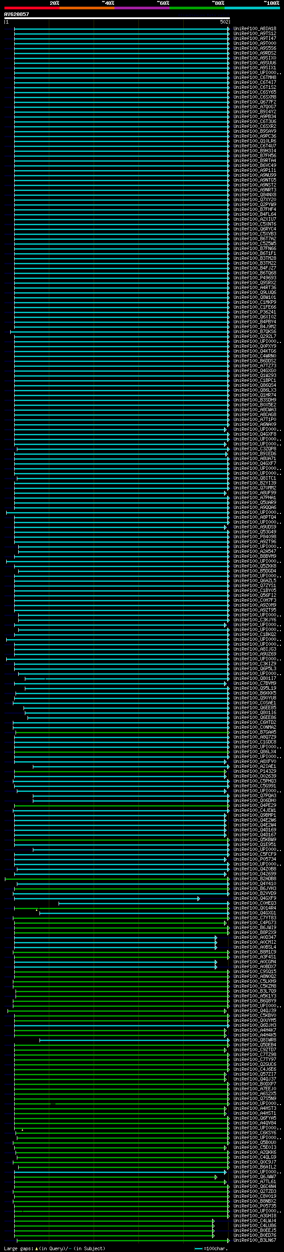Select label UniRef100_C4JEW1

[x=255, y=810]
